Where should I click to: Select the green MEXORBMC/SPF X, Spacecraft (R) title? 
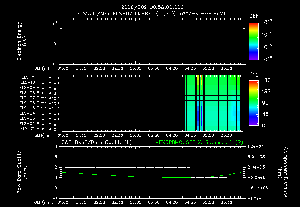point(199,142)
